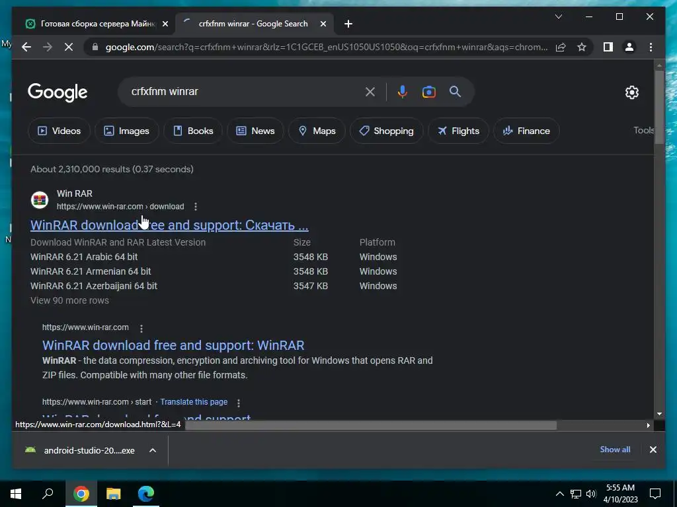Open android-studio download options arrow

tap(153, 450)
